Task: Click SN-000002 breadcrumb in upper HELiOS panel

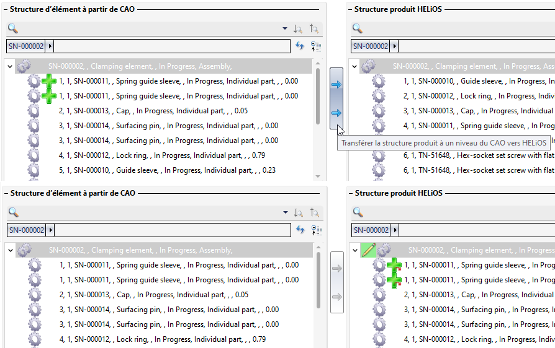Action: 371,46
